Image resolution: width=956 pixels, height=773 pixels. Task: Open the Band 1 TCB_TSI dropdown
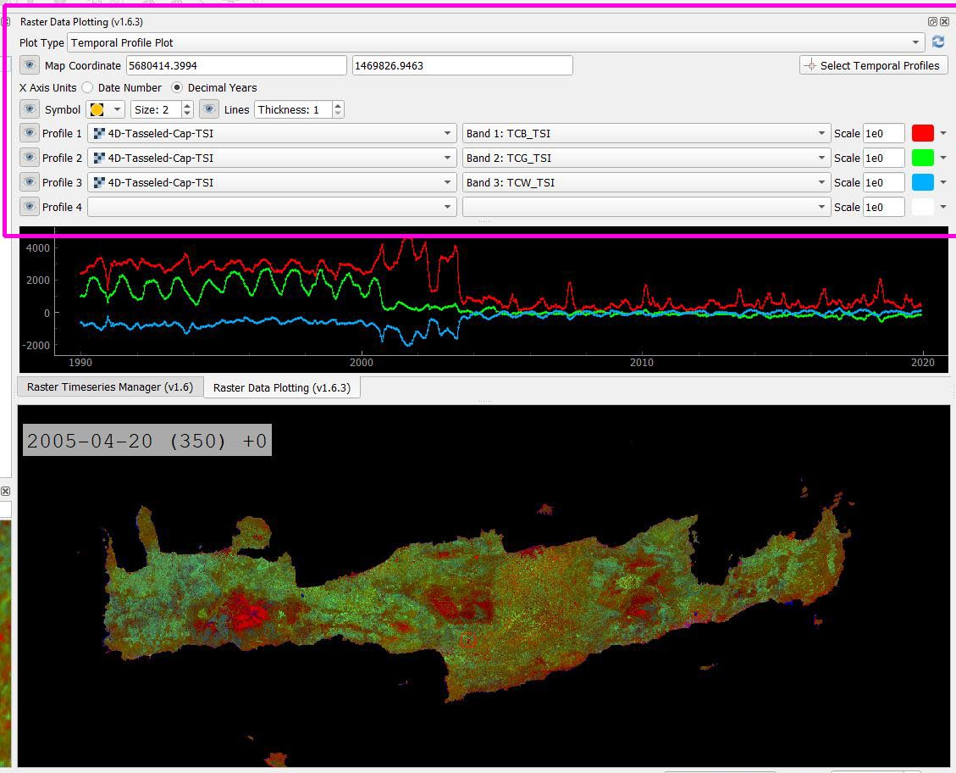click(820, 133)
